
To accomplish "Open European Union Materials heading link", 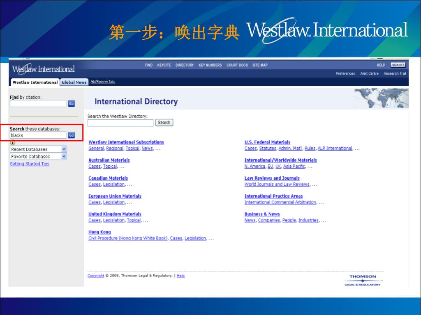I will pos(115,196).
